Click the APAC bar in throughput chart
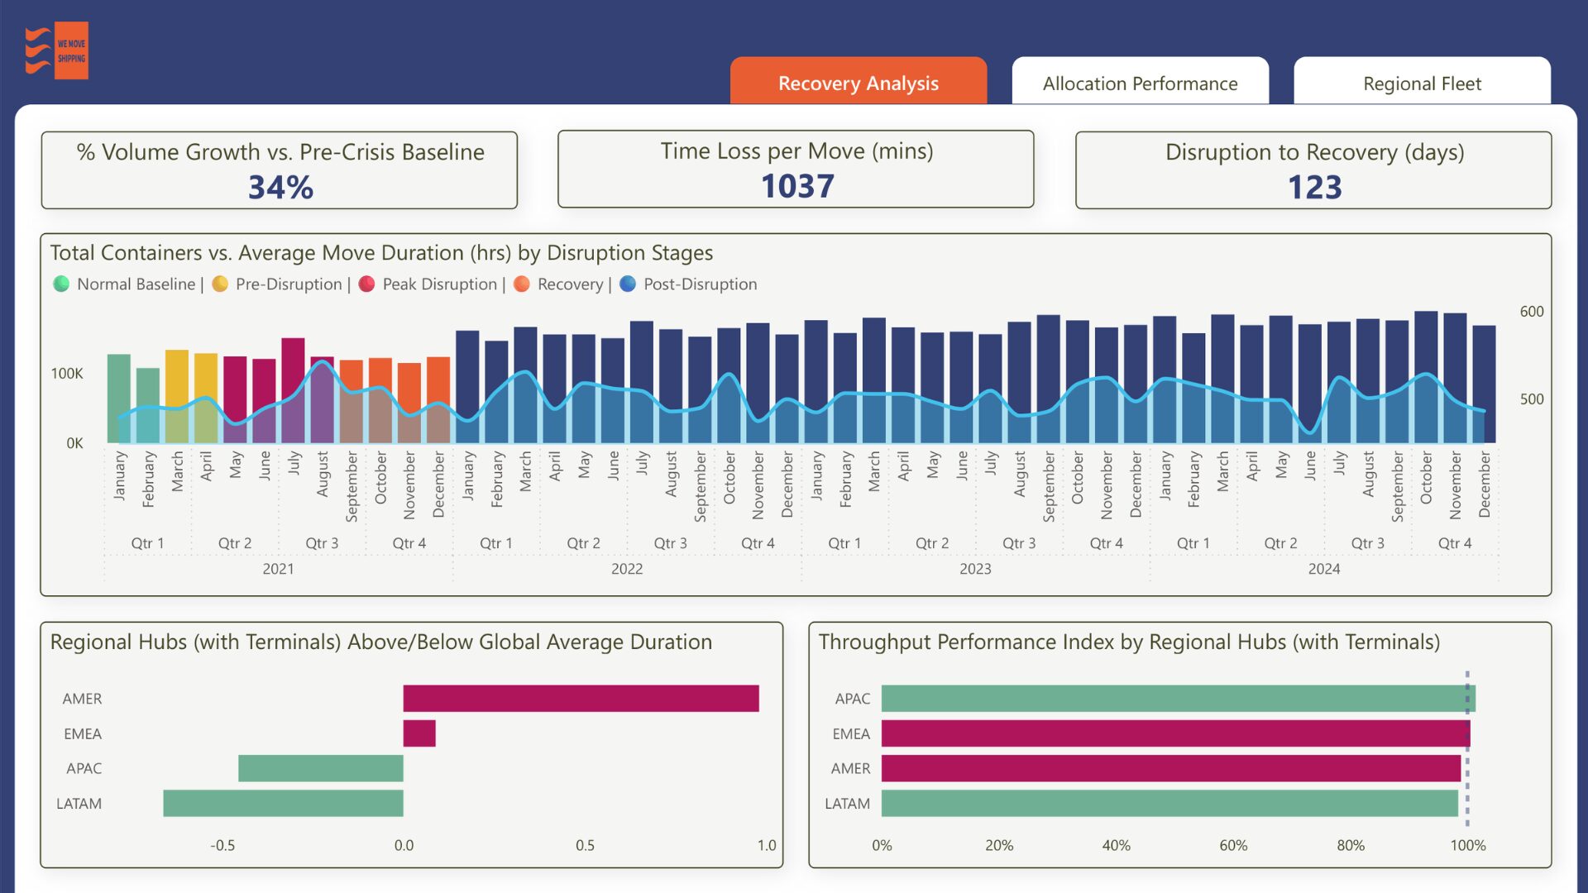This screenshot has height=893, width=1588. 1178,699
